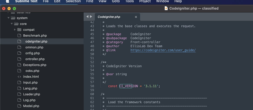253x110 pixels.
Task: Click the @var string annotation
Action: (x=116, y=74)
